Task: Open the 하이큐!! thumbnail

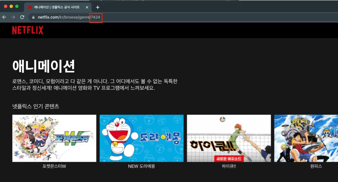Action: point(229,138)
